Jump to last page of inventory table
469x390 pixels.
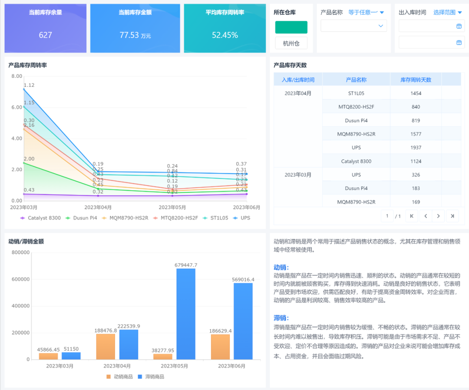pos(452,216)
